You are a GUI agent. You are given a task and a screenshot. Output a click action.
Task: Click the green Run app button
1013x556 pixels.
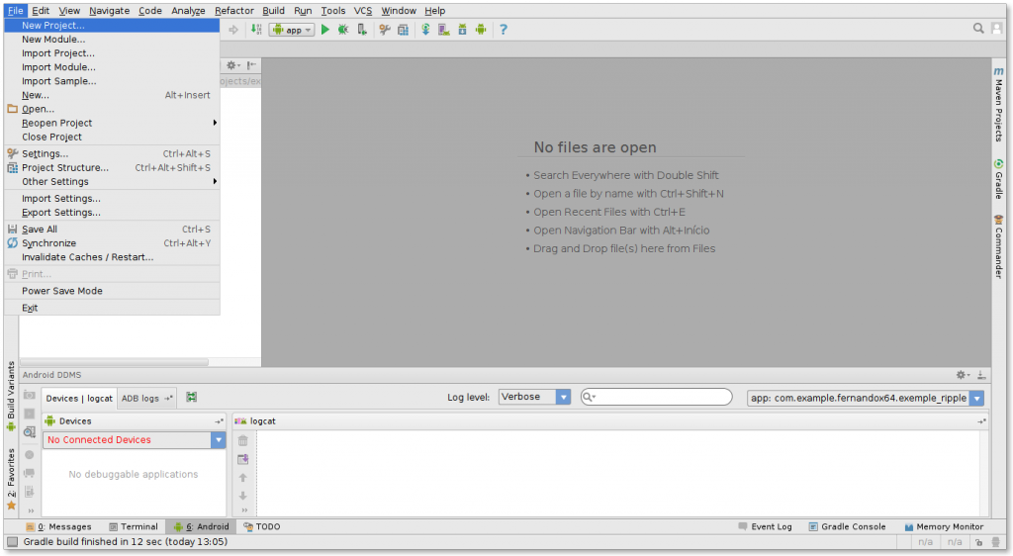click(x=324, y=30)
